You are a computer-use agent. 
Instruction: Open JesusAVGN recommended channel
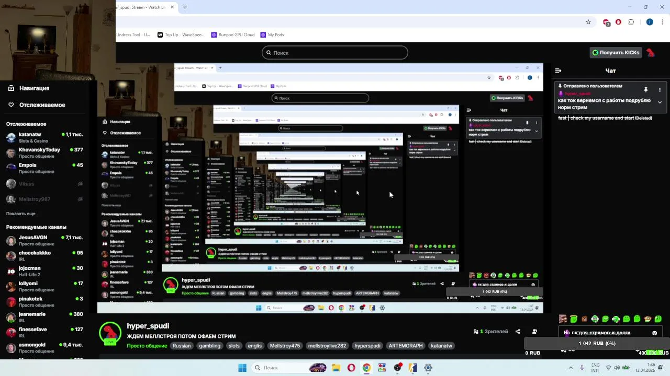pos(44,241)
